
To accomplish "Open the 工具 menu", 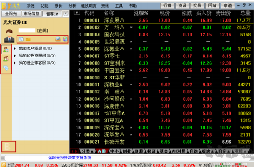I will click(119, 6).
